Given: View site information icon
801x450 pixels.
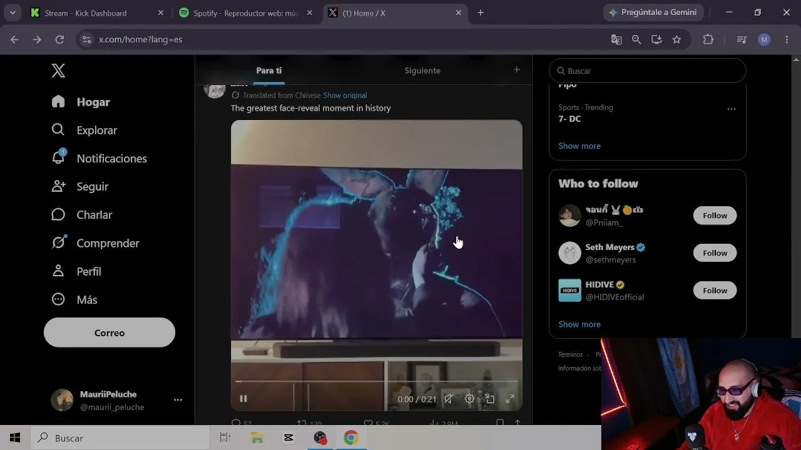Looking at the screenshot, I should (86, 39).
